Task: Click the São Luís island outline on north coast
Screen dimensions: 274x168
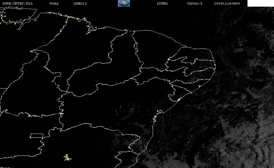Action: [x=92, y=29]
